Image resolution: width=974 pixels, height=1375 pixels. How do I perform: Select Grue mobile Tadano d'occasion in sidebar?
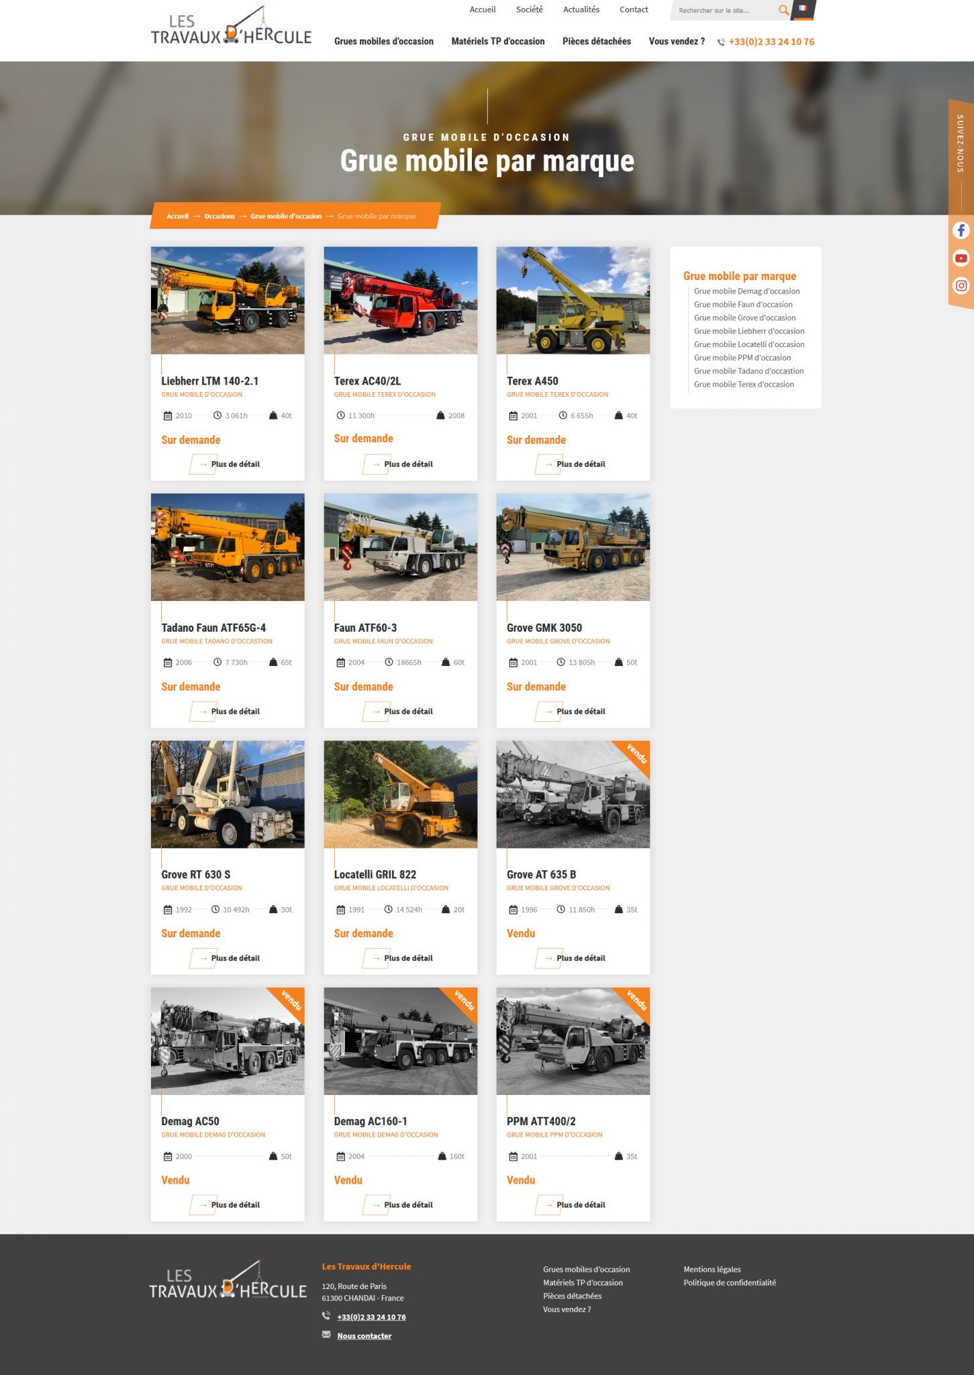(748, 371)
